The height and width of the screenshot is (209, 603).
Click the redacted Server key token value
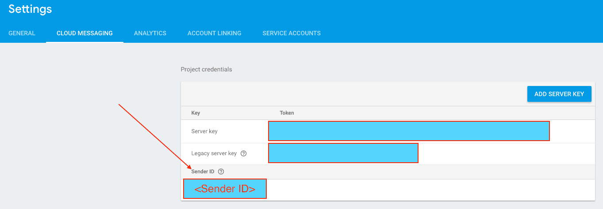[x=409, y=131]
